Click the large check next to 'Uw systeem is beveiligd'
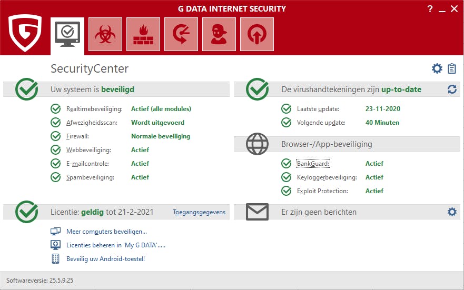This screenshot has height=290, width=464. coord(27,89)
